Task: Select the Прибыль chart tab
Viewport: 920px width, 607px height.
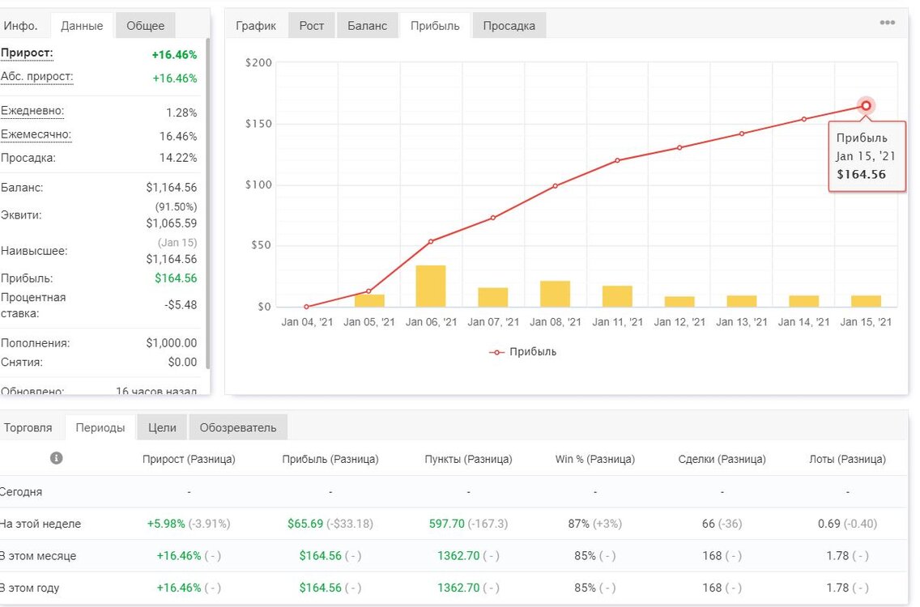Action: (x=435, y=26)
